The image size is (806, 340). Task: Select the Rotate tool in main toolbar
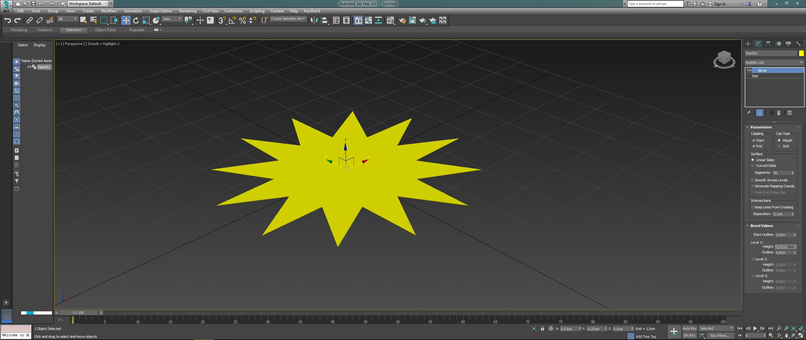136,20
